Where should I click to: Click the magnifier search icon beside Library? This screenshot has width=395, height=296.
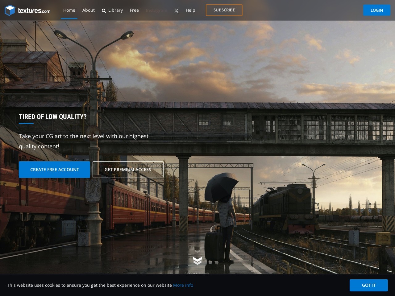coord(104,11)
